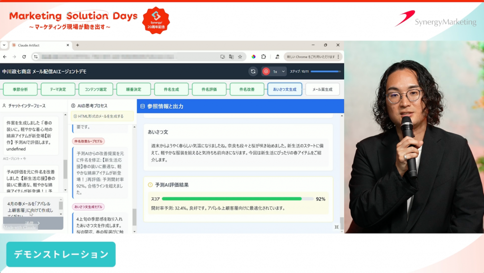
Task: Select the 件名評価 step
Action: point(209,89)
